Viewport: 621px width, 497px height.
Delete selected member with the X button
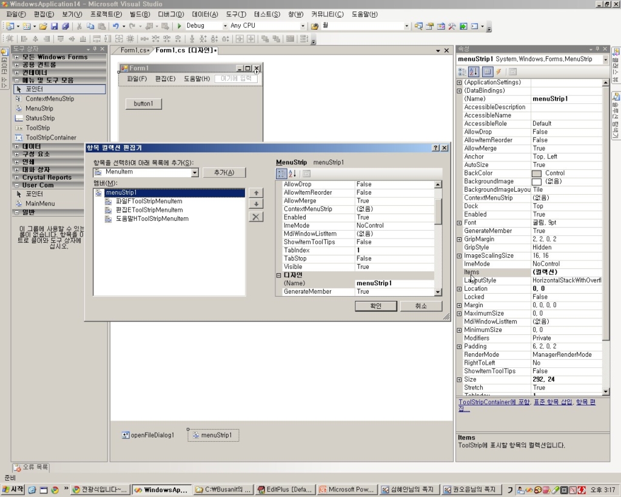256,217
